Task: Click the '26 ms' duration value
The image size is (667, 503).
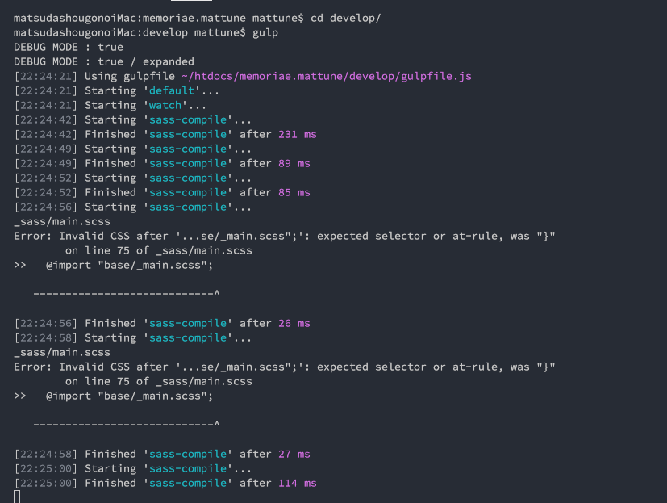Action: click(294, 323)
